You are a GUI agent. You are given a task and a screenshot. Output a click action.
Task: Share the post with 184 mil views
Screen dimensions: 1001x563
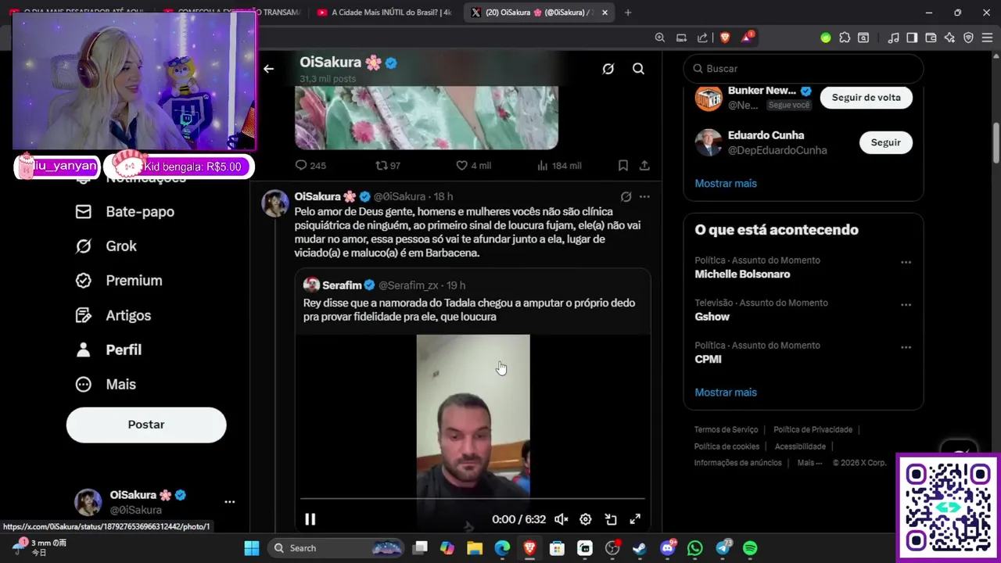point(644,166)
